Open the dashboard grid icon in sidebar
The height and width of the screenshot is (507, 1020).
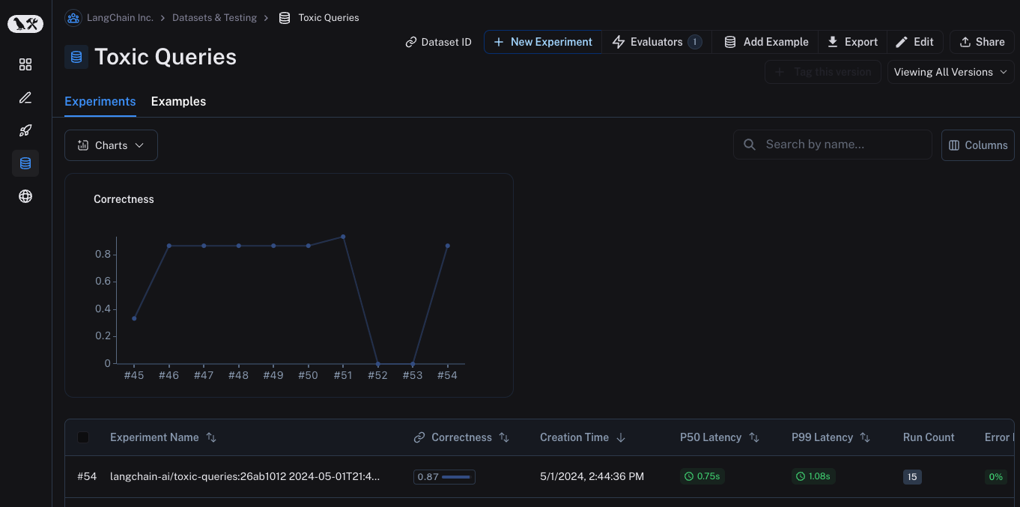click(x=25, y=64)
